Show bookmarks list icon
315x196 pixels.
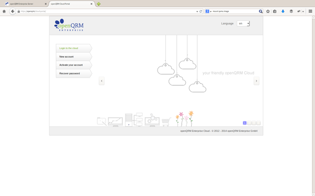275,12
